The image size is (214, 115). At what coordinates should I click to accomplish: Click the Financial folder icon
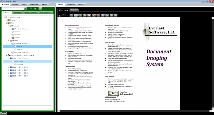(x=11, y=26)
